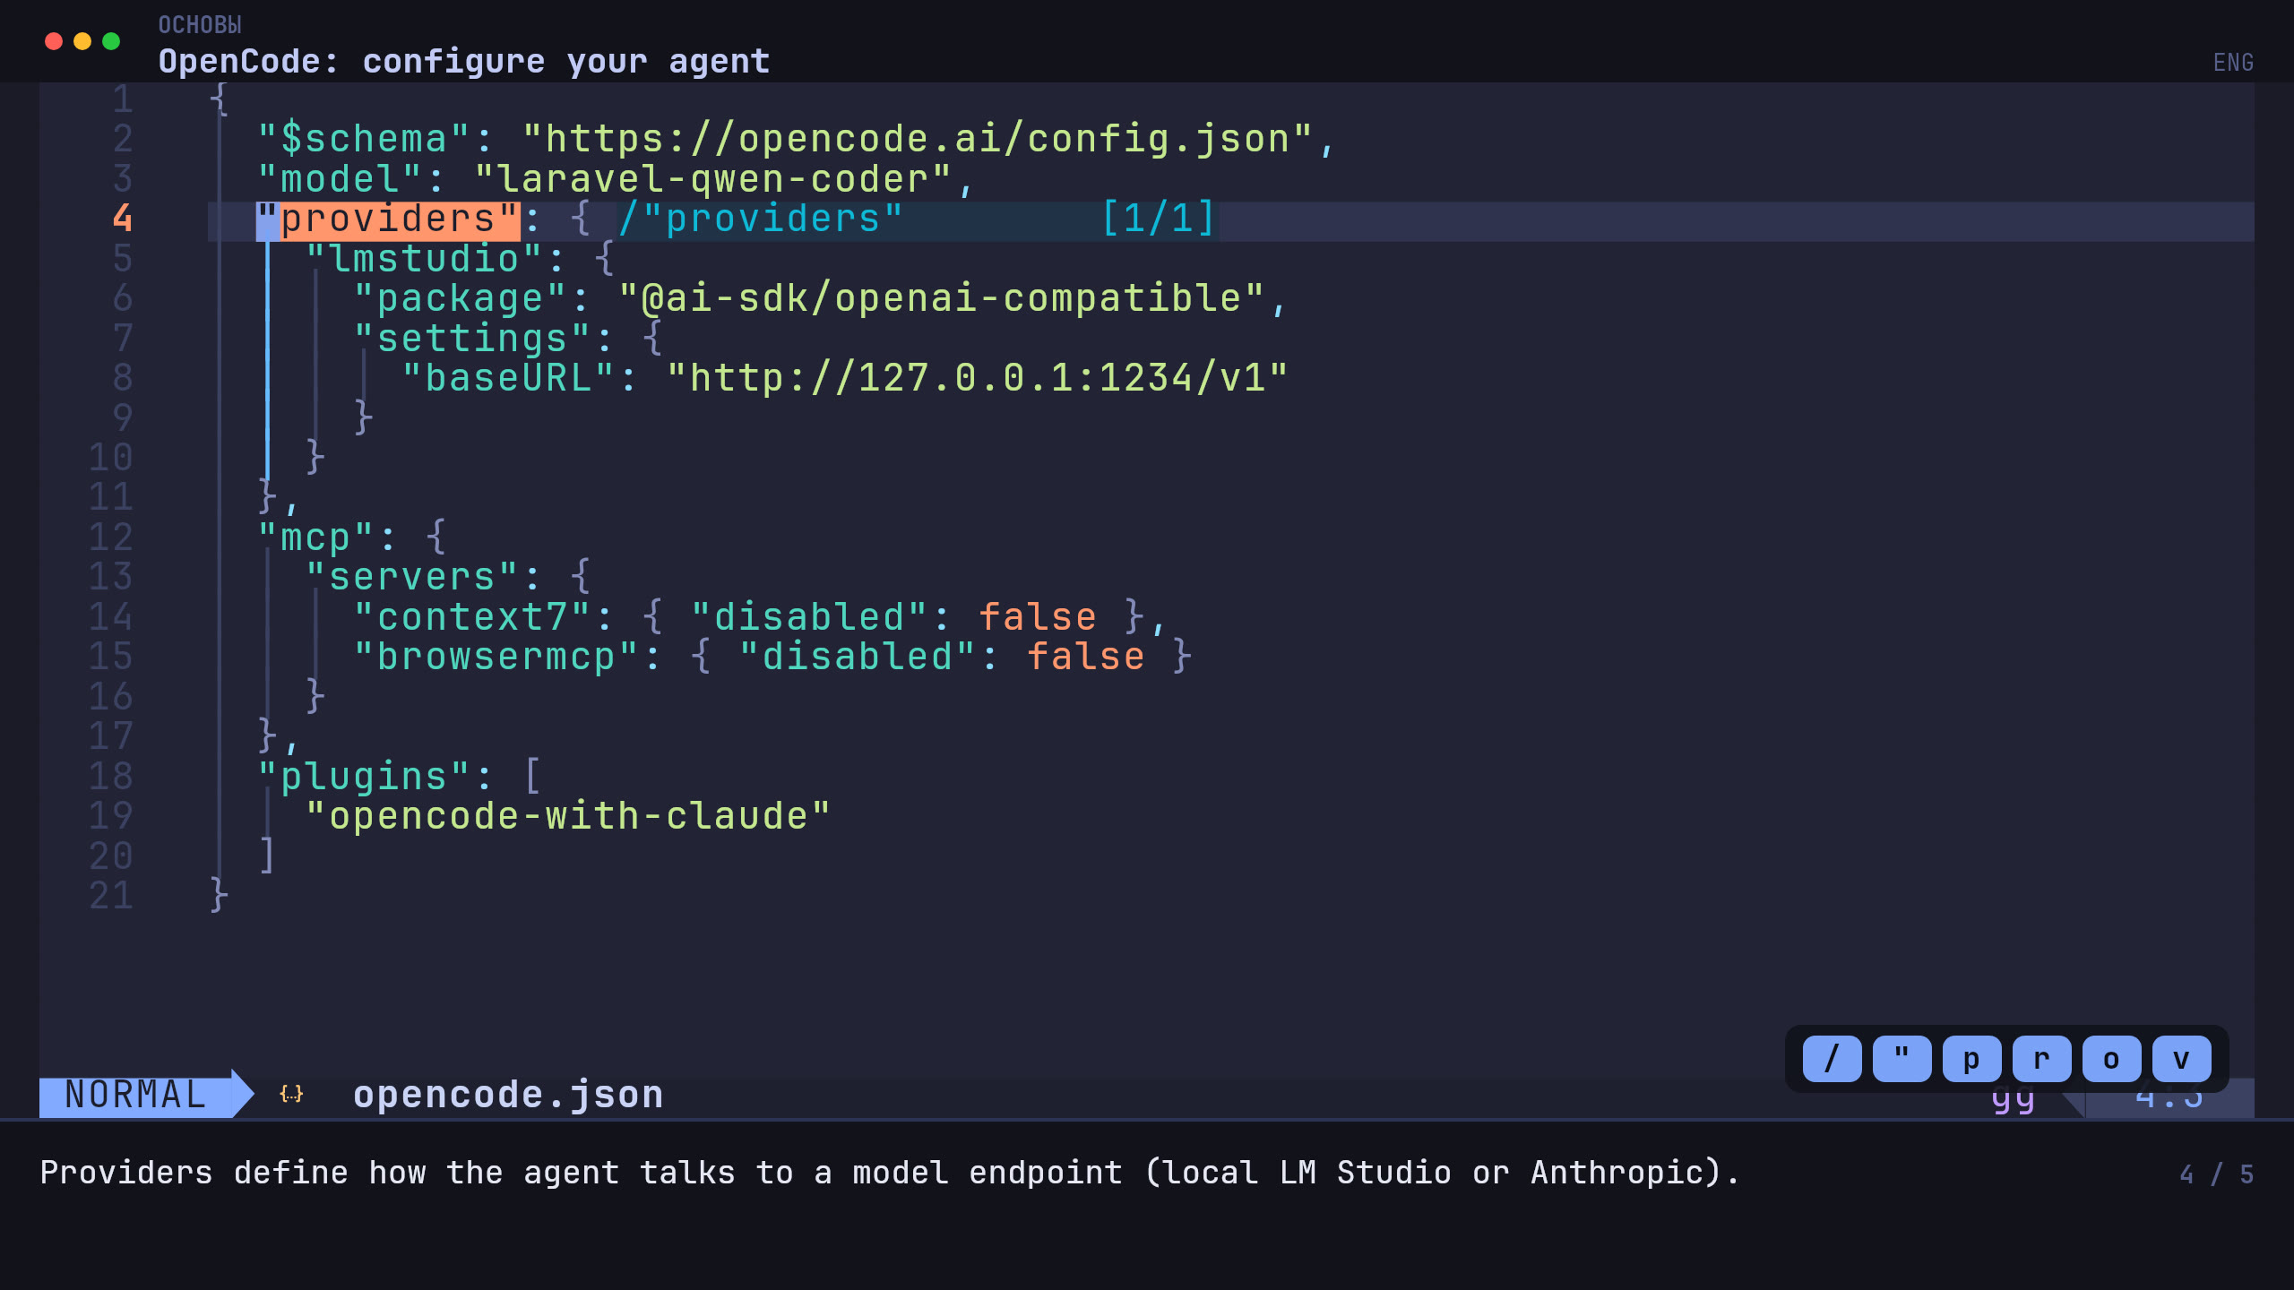2294x1290 pixels.
Task: Click the "$schema" key on line 2
Action: point(364,140)
